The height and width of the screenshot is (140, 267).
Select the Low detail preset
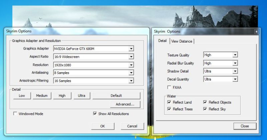[x=22, y=96]
